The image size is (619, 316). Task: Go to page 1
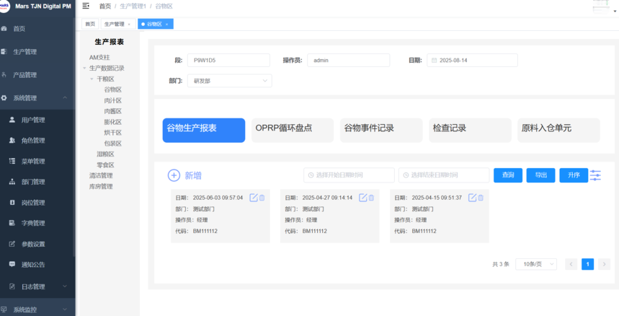click(587, 264)
